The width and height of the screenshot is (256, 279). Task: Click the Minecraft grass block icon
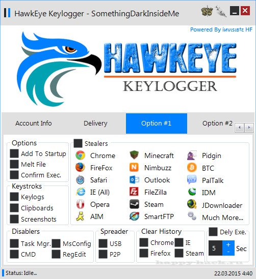click(134, 155)
